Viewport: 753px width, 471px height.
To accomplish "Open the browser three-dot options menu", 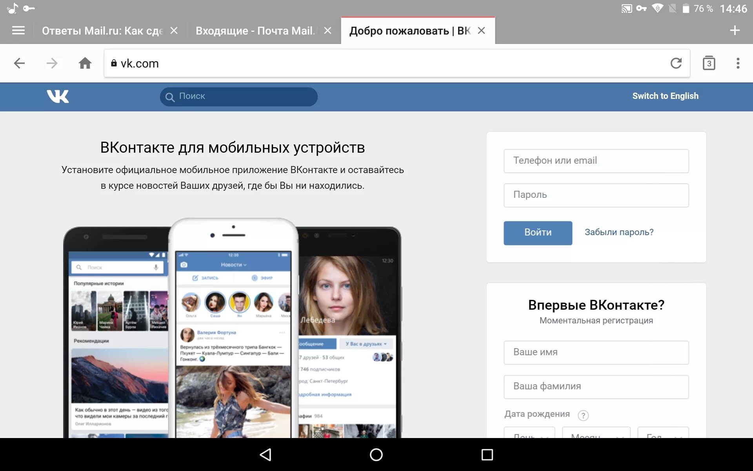I will 738,63.
